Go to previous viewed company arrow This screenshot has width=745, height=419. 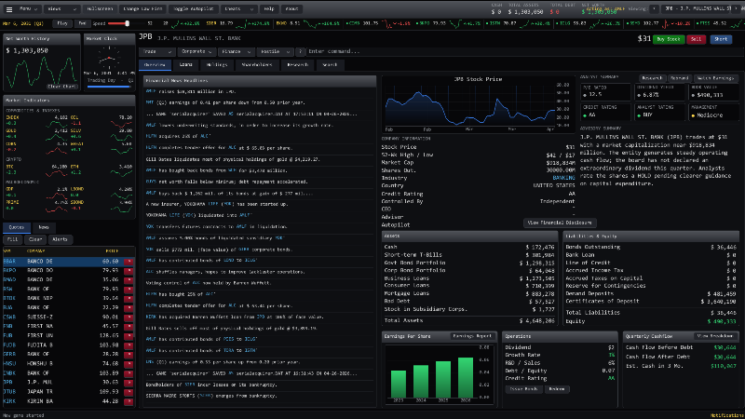[x=654, y=9]
